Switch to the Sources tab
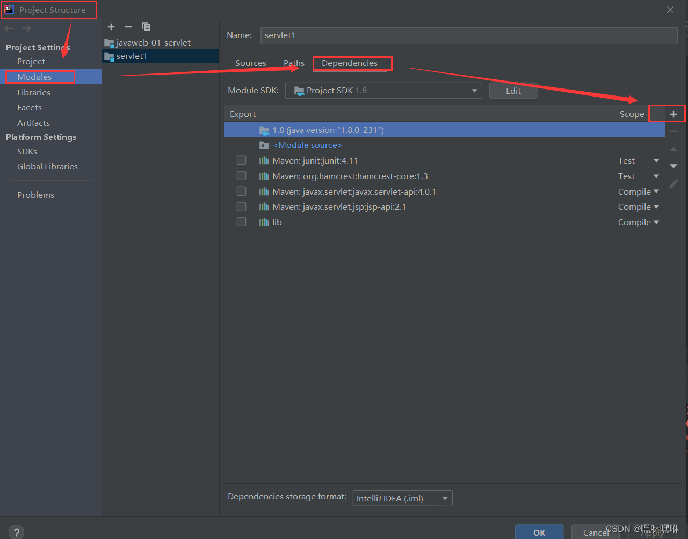688x539 pixels. pos(251,63)
